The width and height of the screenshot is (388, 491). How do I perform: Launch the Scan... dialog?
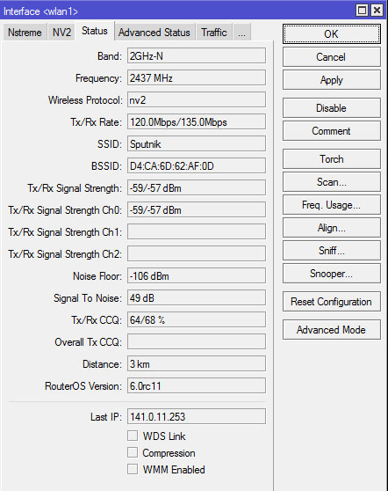pos(332,182)
